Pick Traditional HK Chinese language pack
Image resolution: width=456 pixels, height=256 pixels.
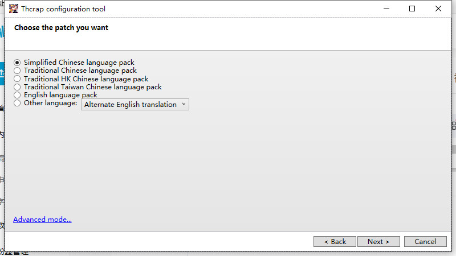[17, 79]
